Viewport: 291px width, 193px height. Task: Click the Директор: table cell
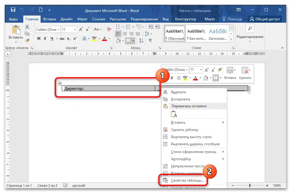tap(108, 88)
